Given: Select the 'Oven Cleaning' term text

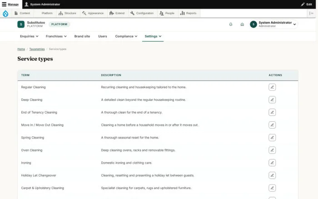Looking at the screenshot, I should tap(32, 150).
